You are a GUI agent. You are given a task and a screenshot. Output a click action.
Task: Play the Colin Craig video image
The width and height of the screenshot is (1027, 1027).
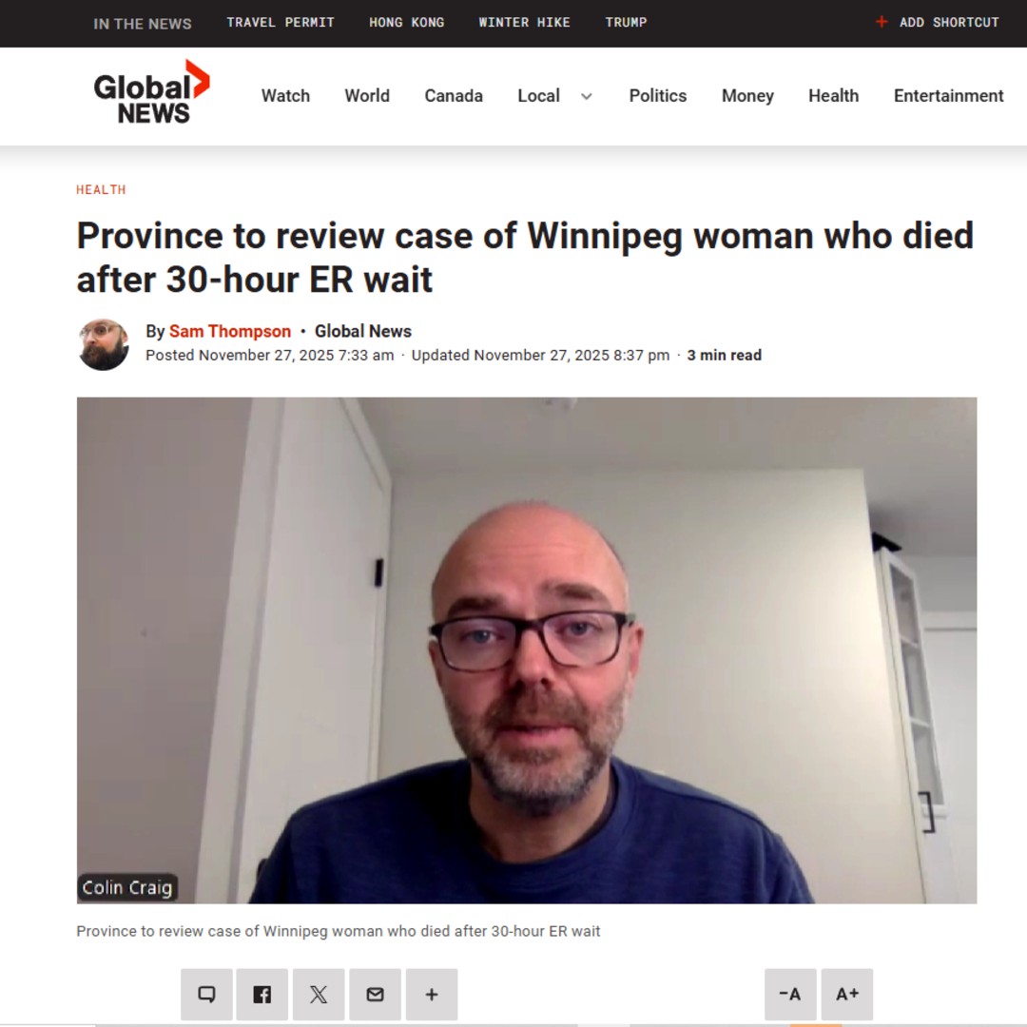coord(527,650)
